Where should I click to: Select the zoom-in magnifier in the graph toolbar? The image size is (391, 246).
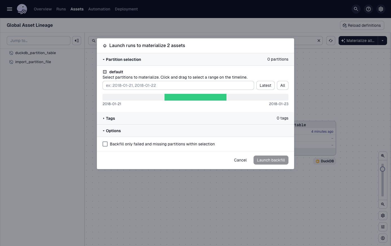[383, 156]
